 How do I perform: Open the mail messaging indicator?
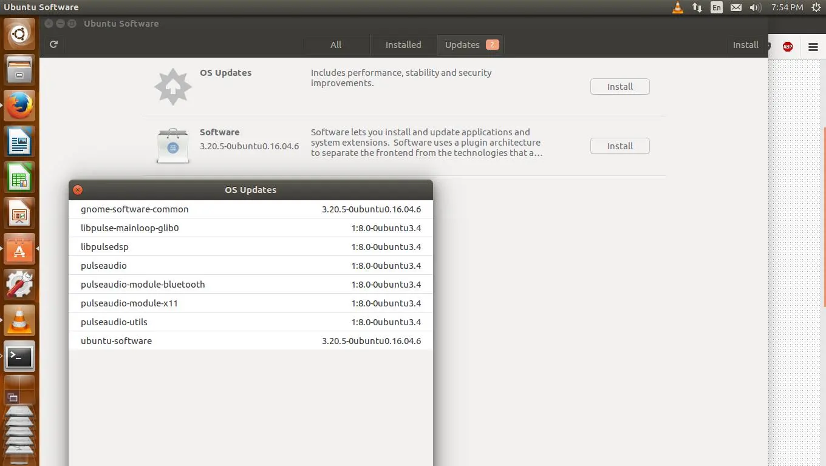(736, 7)
